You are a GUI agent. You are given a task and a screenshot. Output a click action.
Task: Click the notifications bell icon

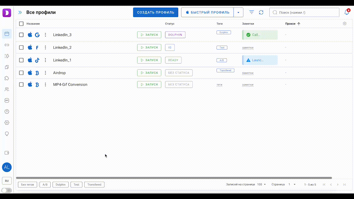[x=347, y=12]
